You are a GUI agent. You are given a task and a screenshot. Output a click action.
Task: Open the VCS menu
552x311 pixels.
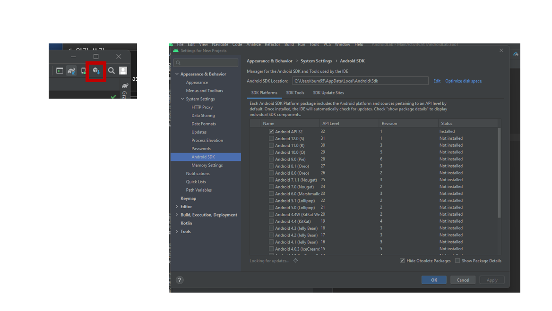point(327,45)
